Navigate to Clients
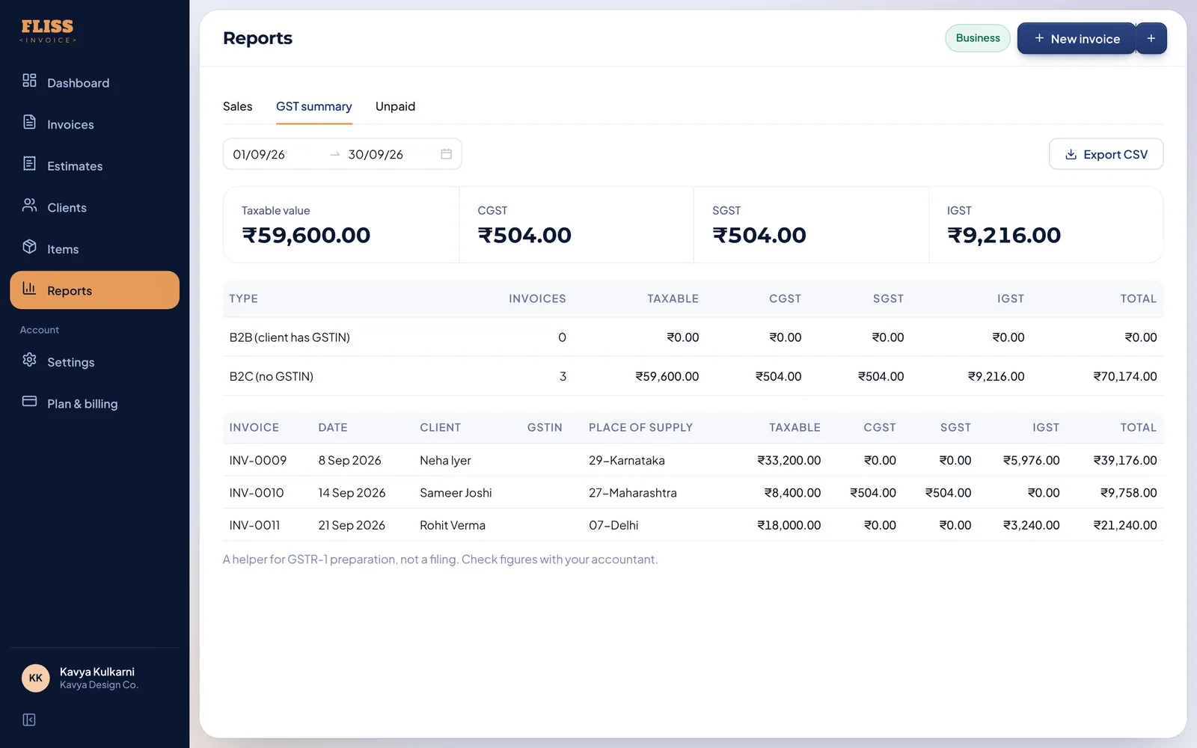 pos(94,207)
